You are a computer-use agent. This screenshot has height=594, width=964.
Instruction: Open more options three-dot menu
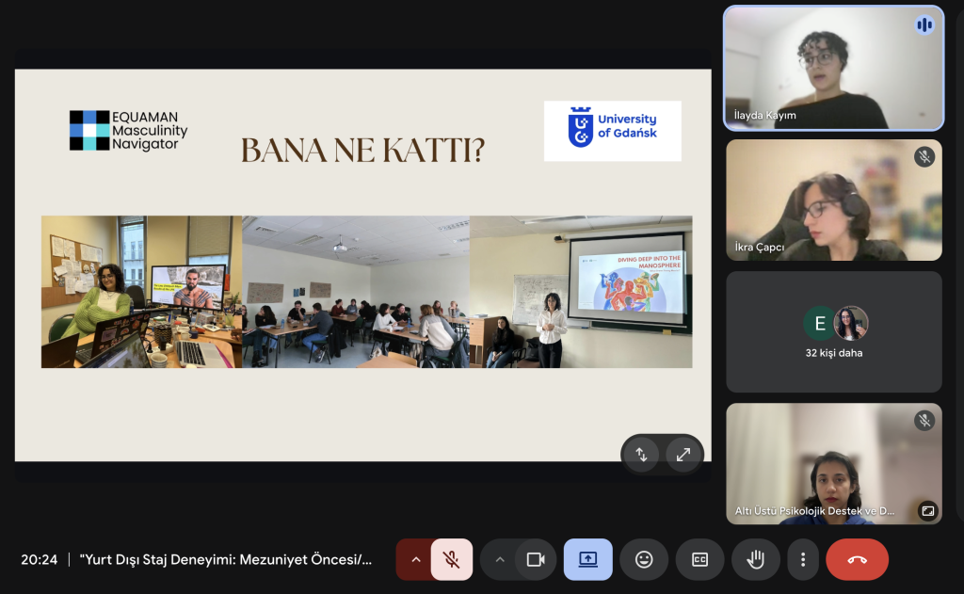(x=802, y=559)
